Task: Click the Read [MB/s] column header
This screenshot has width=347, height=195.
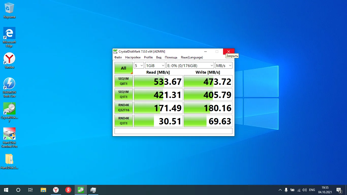Action: (x=158, y=72)
